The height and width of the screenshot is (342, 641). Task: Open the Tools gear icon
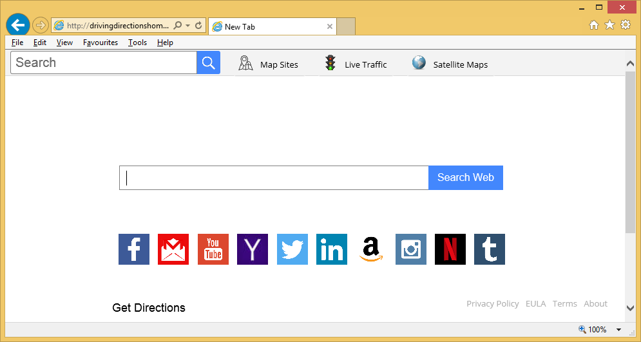pyautogui.click(x=626, y=25)
